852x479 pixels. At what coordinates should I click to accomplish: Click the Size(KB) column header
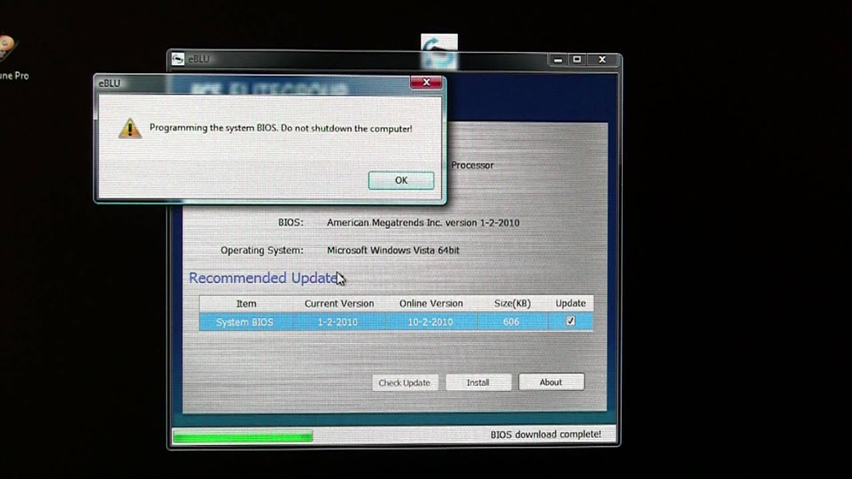point(513,303)
